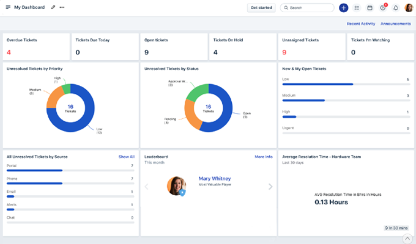Open the three-dot more options menu
The image size is (416, 244).
pos(62,7)
